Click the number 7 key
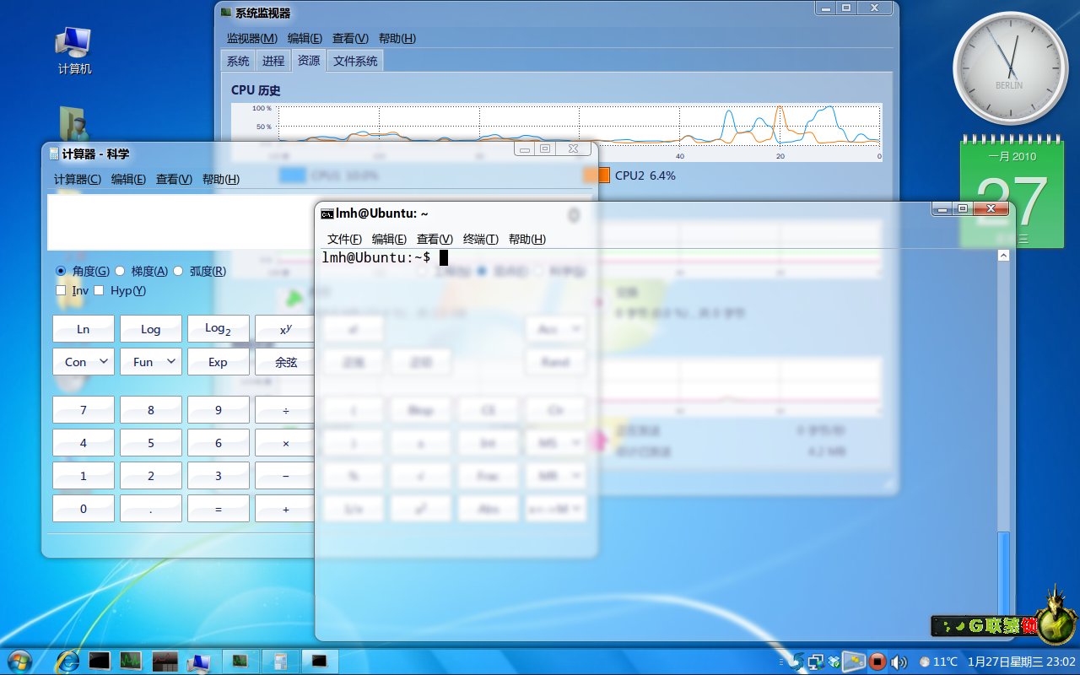The height and width of the screenshot is (675, 1080). point(84,410)
